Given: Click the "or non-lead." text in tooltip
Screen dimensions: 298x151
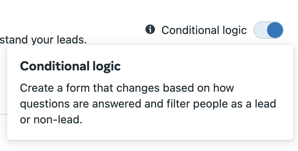Looking at the screenshot, I should click(51, 120).
